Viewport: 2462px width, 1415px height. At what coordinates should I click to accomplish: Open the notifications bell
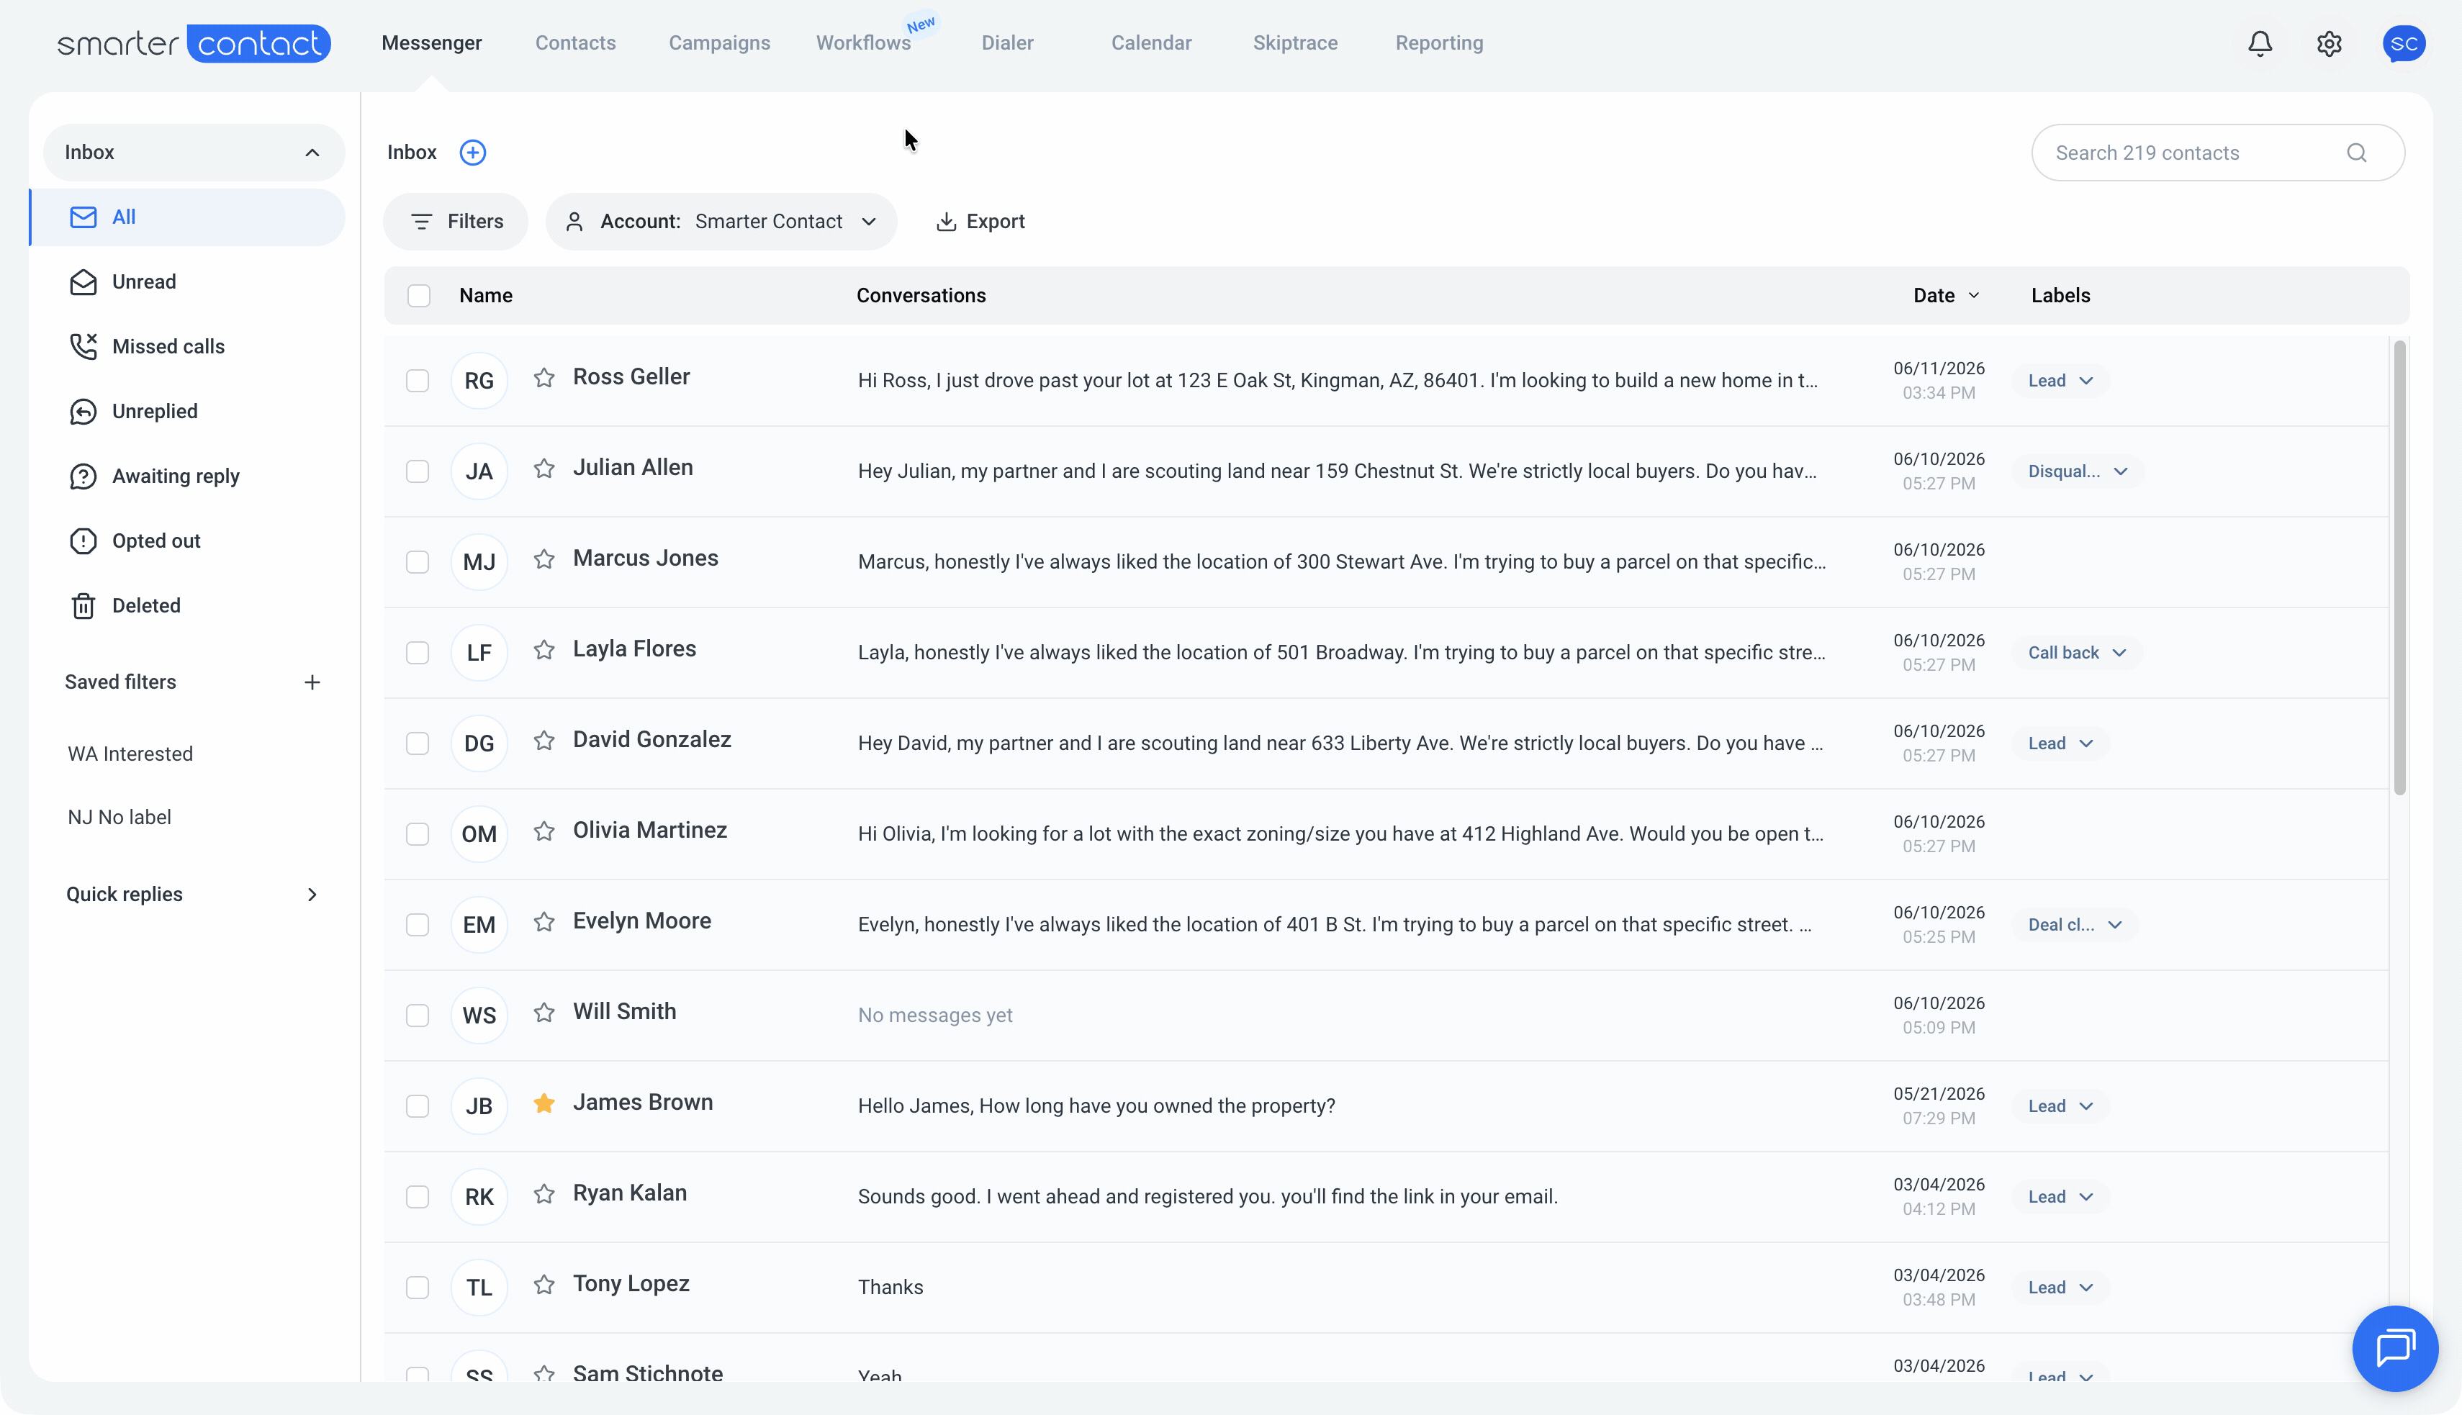point(2260,44)
